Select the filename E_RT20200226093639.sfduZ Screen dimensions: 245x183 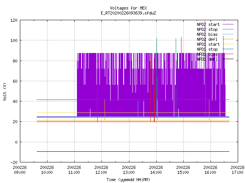pos(128,13)
